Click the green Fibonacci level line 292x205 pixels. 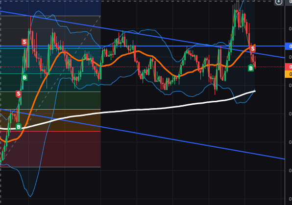coord(50,91)
